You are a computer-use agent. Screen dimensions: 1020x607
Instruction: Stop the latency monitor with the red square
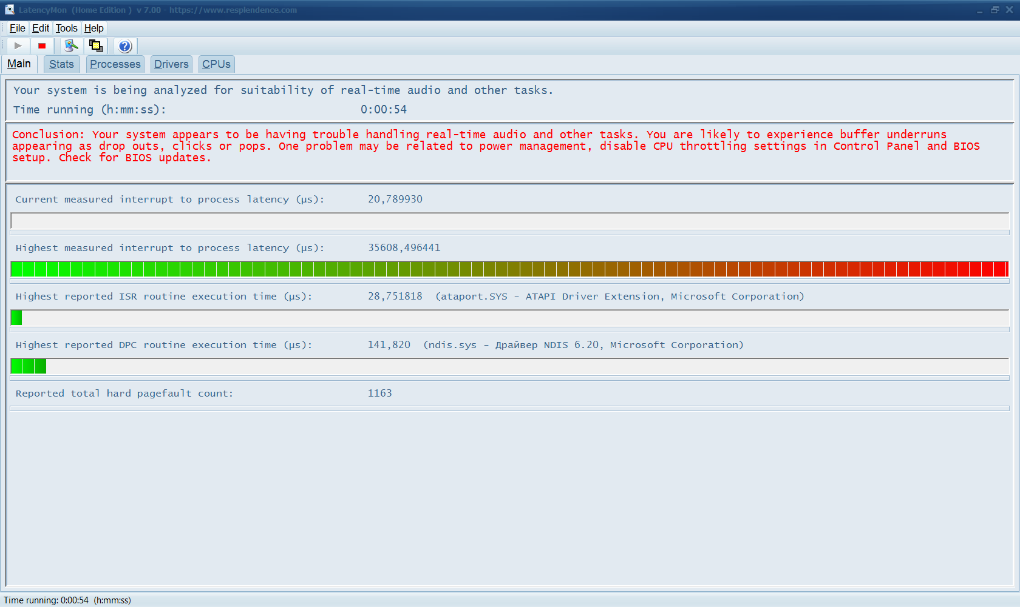(x=42, y=45)
